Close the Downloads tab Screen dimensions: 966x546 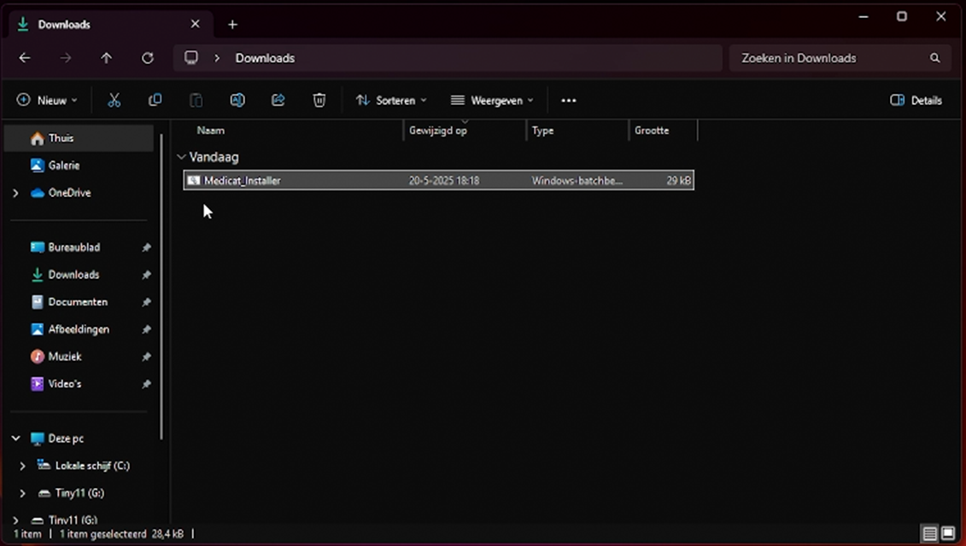coord(196,24)
